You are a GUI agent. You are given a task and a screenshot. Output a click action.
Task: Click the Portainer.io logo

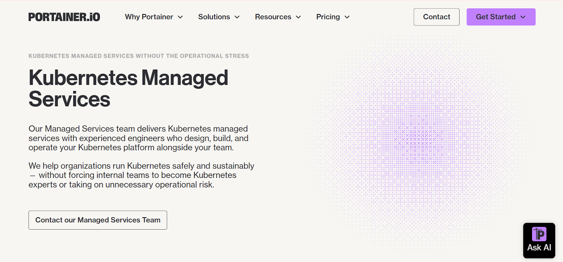coord(64,17)
